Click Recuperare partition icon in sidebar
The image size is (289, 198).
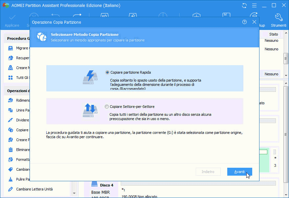tap(11, 58)
